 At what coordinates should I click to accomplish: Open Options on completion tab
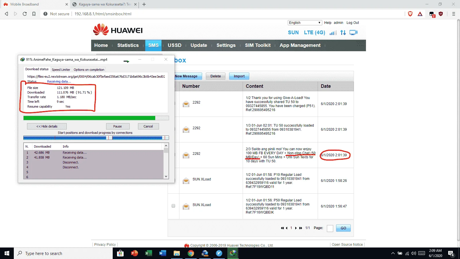pyautogui.click(x=89, y=70)
